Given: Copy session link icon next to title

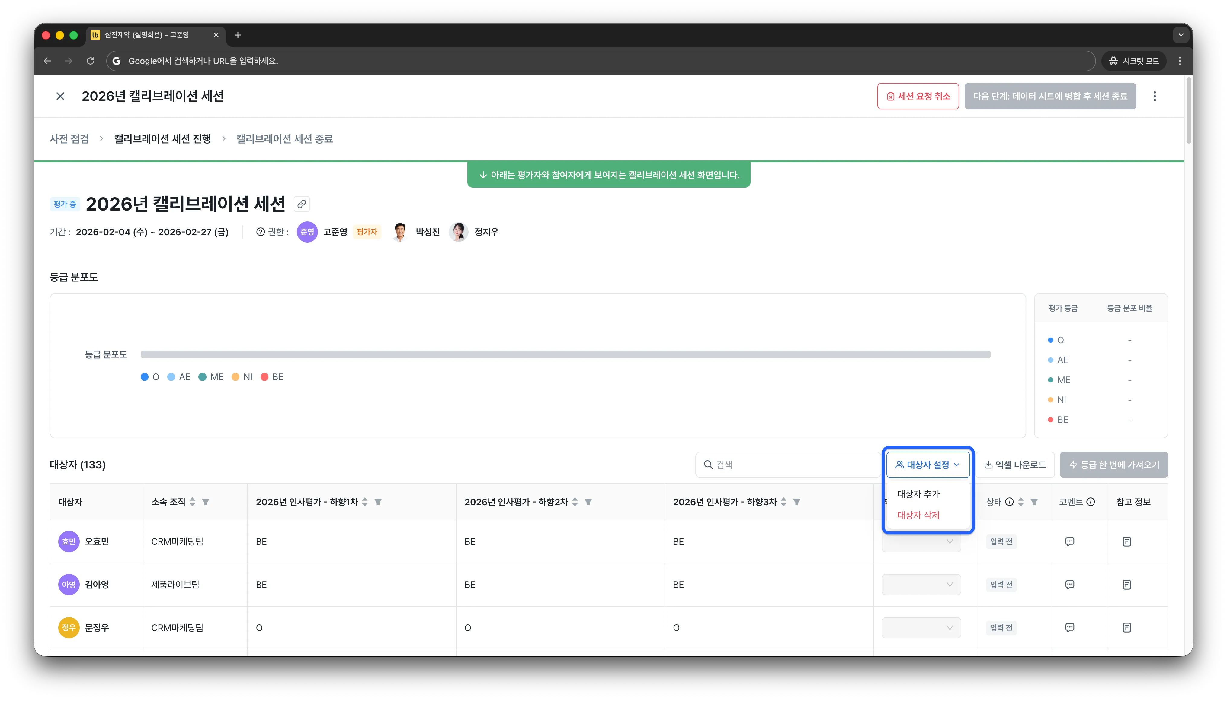Looking at the screenshot, I should click(x=302, y=204).
